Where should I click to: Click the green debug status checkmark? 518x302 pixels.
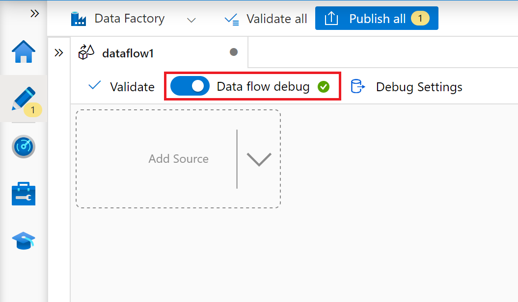pos(324,86)
